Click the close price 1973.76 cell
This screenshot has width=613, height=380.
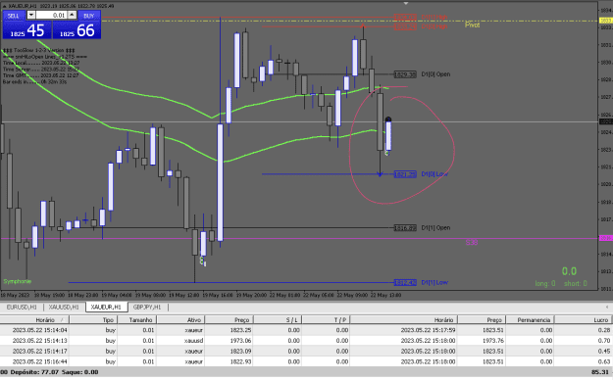click(493, 341)
